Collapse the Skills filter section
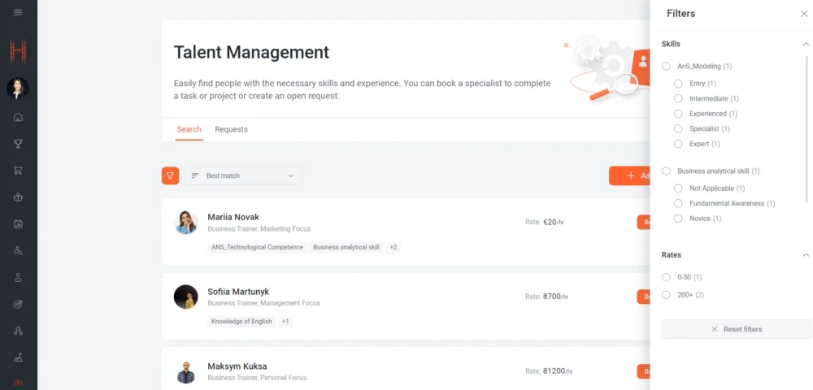 (x=806, y=44)
